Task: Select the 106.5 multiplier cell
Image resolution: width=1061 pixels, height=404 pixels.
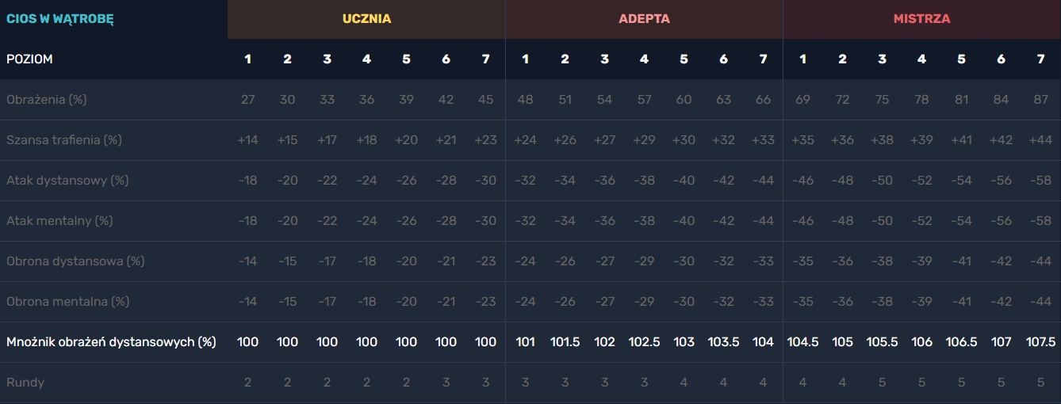Action: (961, 342)
